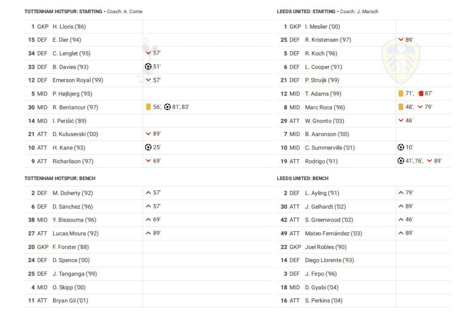Open H. Lloris player entry

(69, 27)
